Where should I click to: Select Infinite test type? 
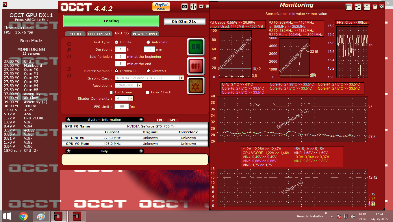116,42
